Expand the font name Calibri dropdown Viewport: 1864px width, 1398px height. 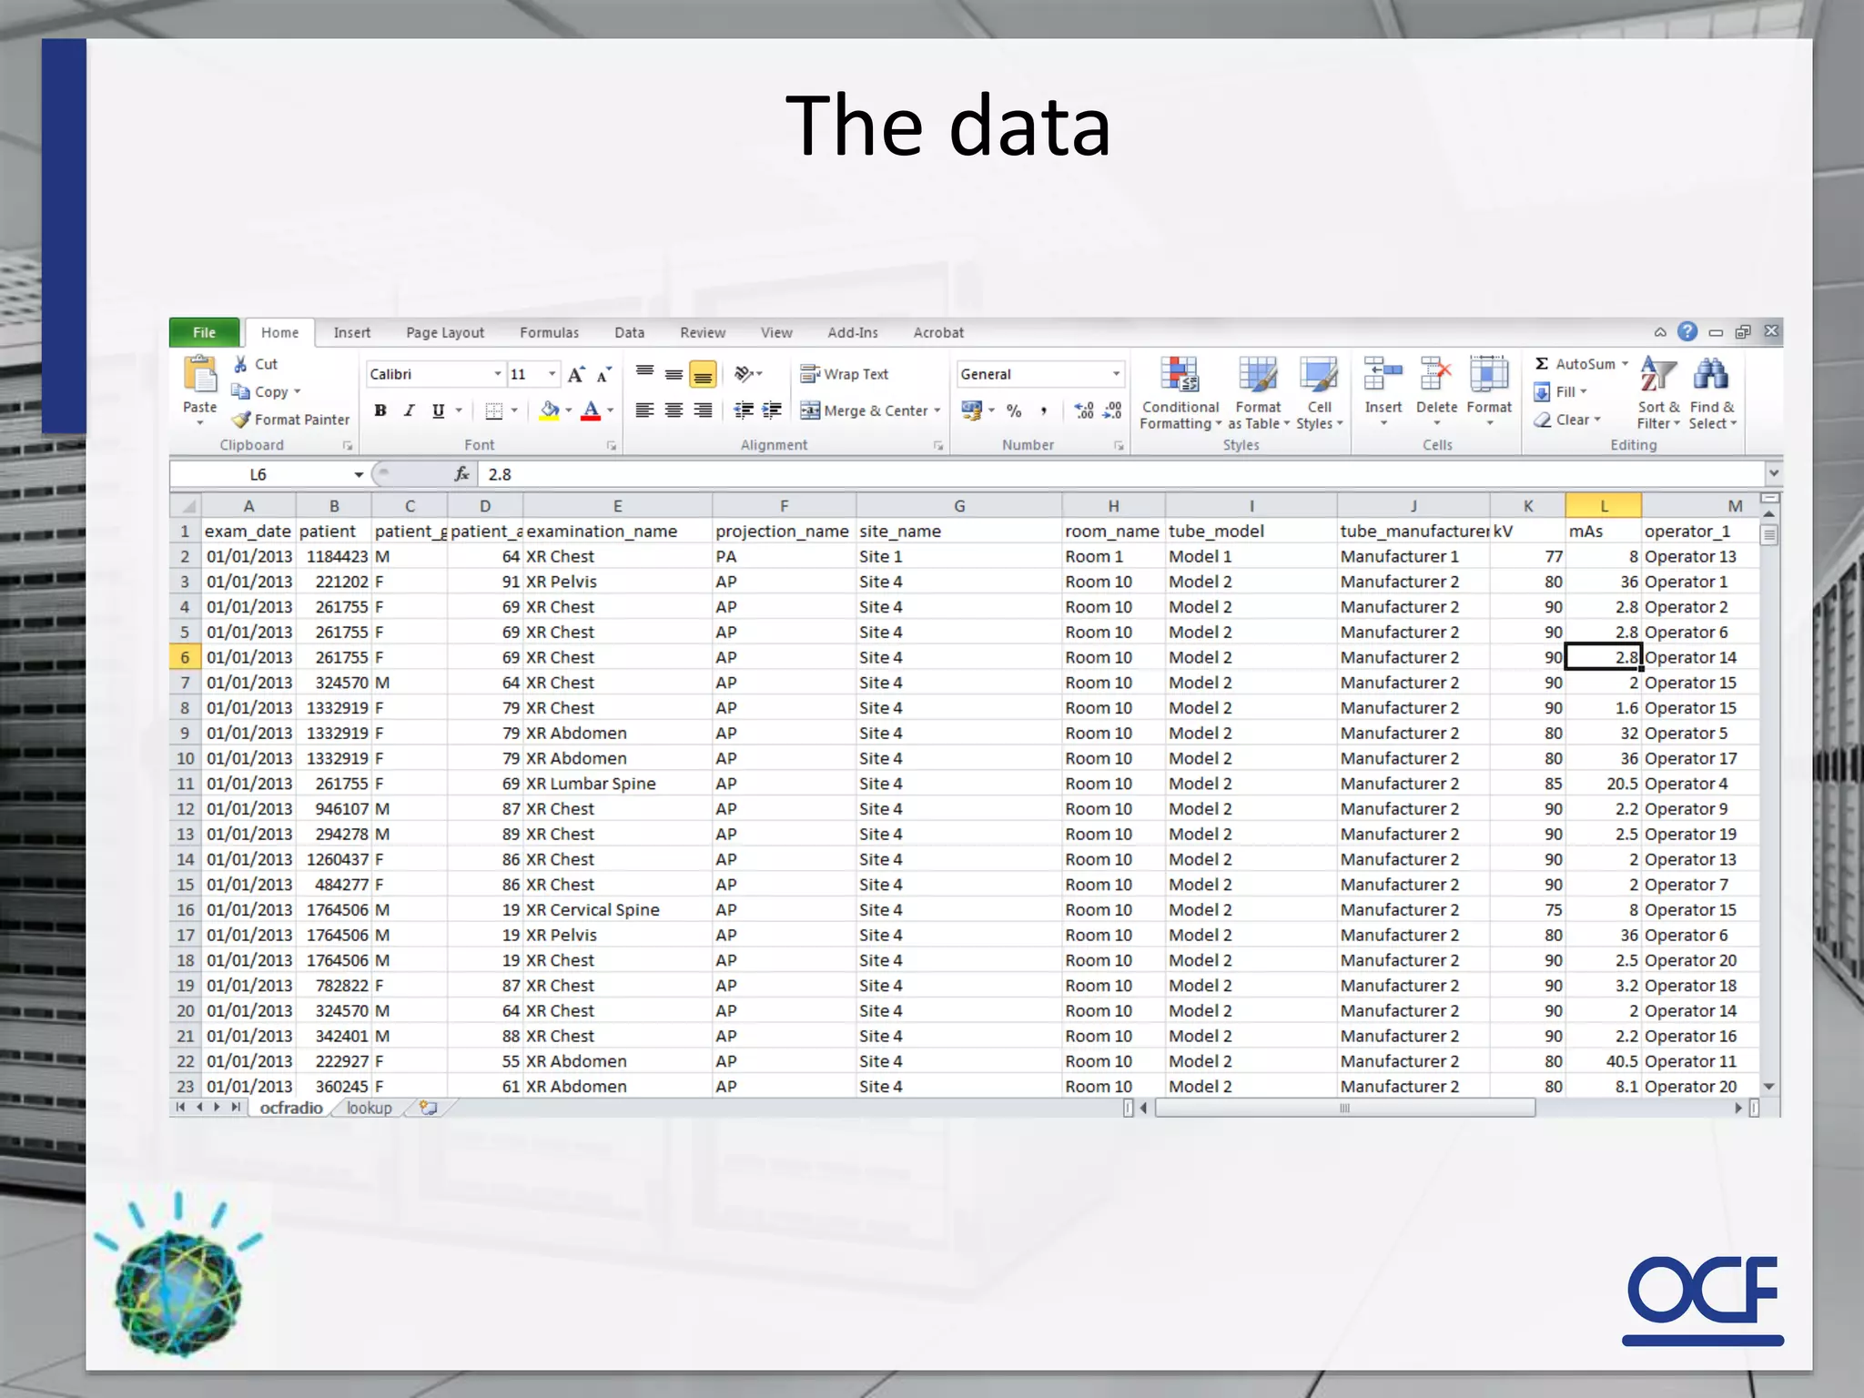click(x=498, y=374)
